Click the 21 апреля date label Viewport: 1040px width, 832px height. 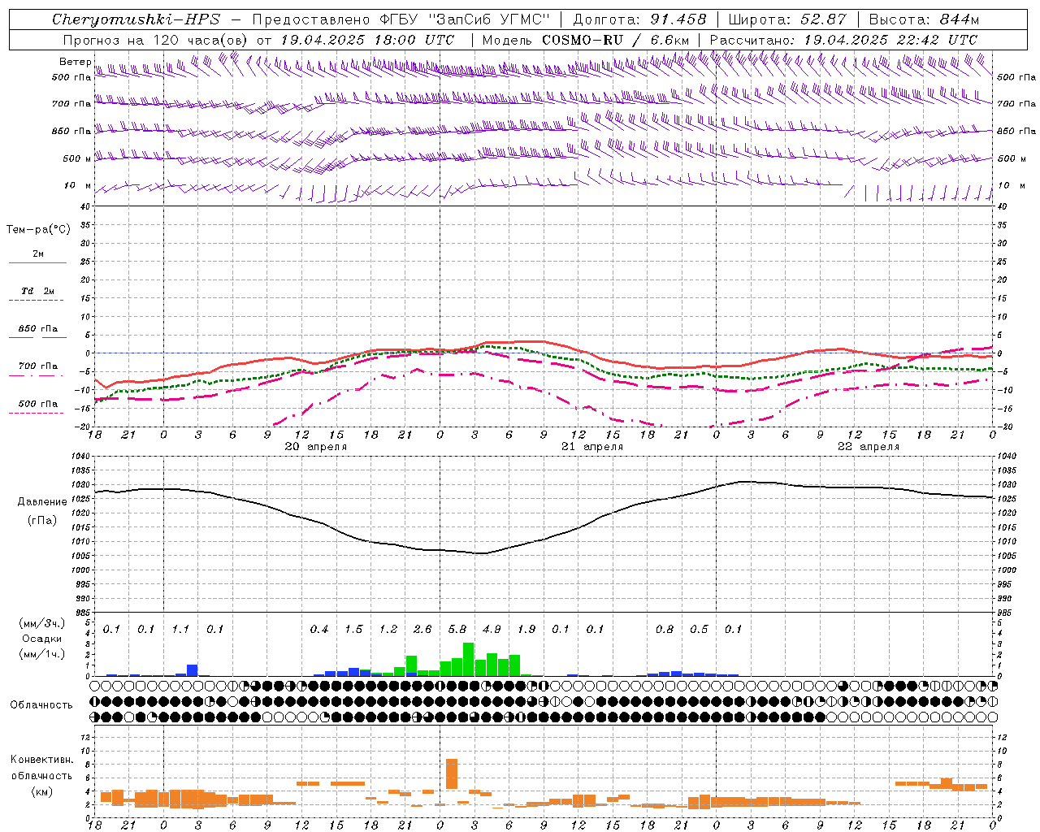[592, 447]
